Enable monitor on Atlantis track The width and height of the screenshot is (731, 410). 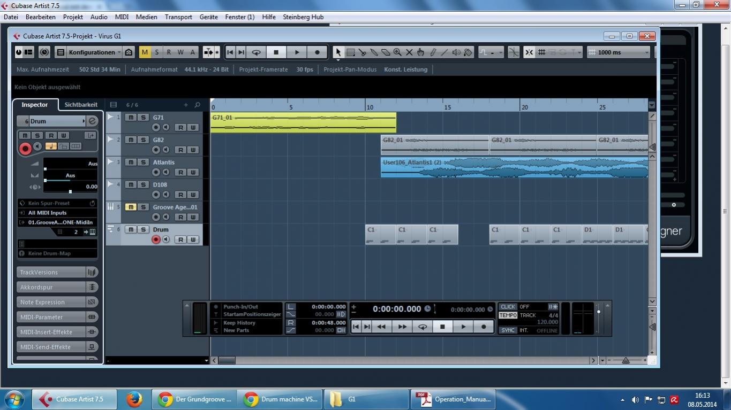tap(166, 172)
